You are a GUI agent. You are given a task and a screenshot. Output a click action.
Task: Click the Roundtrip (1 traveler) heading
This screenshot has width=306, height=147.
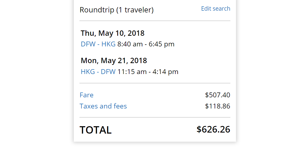click(116, 10)
